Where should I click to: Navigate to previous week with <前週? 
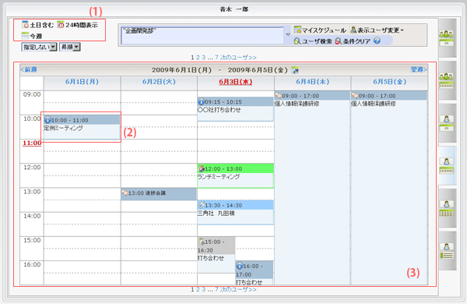pyautogui.click(x=29, y=69)
